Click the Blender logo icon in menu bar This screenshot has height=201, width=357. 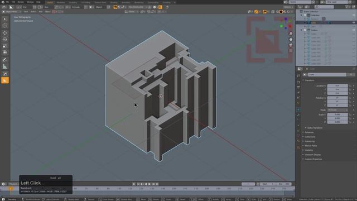pos(3,2)
